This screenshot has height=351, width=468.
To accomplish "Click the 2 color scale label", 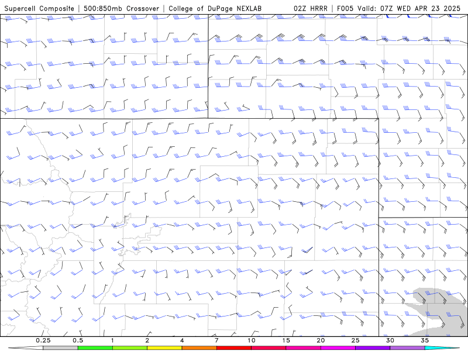I will pyautogui.click(x=147, y=340).
